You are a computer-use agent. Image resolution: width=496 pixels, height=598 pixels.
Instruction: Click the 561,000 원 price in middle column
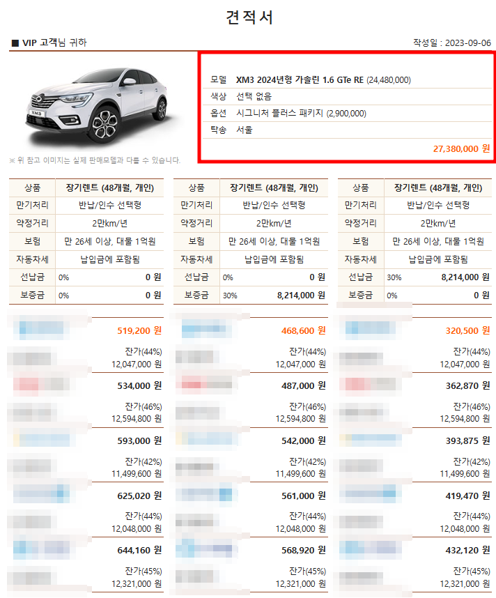(x=304, y=496)
